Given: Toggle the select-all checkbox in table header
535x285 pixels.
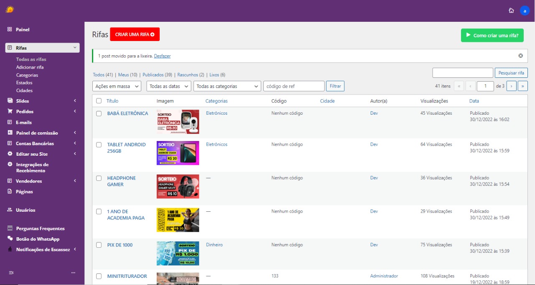Looking at the screenshot, I should 99,101.
